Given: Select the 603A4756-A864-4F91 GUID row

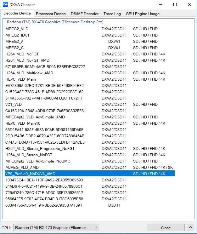Looking at the screenshot, I should click(x=90, y=205).
